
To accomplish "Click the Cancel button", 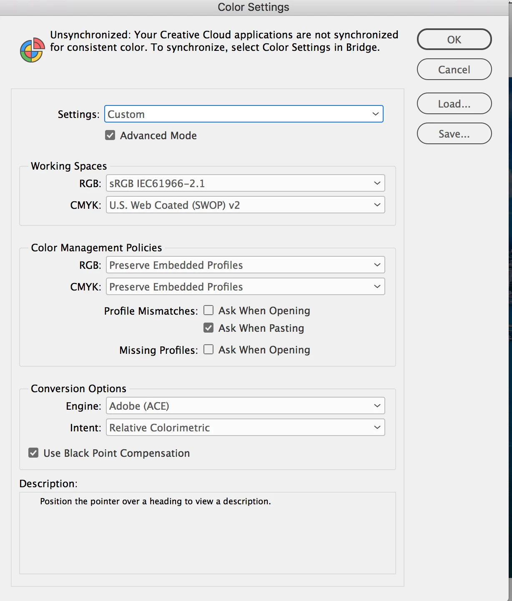I will click(454, 69).
